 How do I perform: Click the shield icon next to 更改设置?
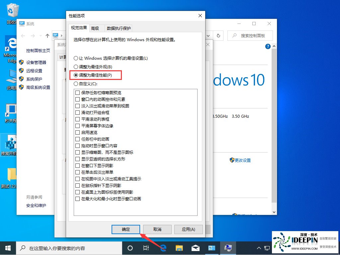(232, 160)
